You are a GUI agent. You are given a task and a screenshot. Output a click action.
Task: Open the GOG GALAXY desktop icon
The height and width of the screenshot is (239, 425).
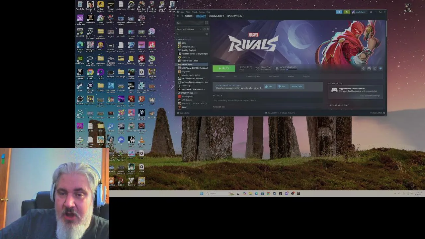point(101,74)
